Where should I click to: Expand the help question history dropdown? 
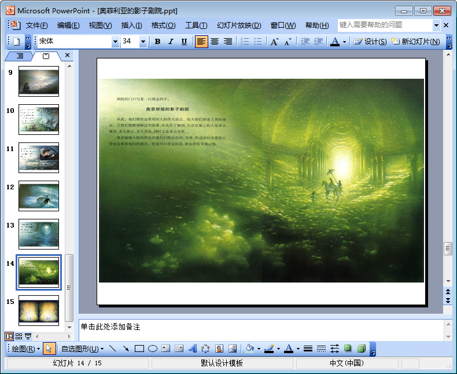(436, 25)
